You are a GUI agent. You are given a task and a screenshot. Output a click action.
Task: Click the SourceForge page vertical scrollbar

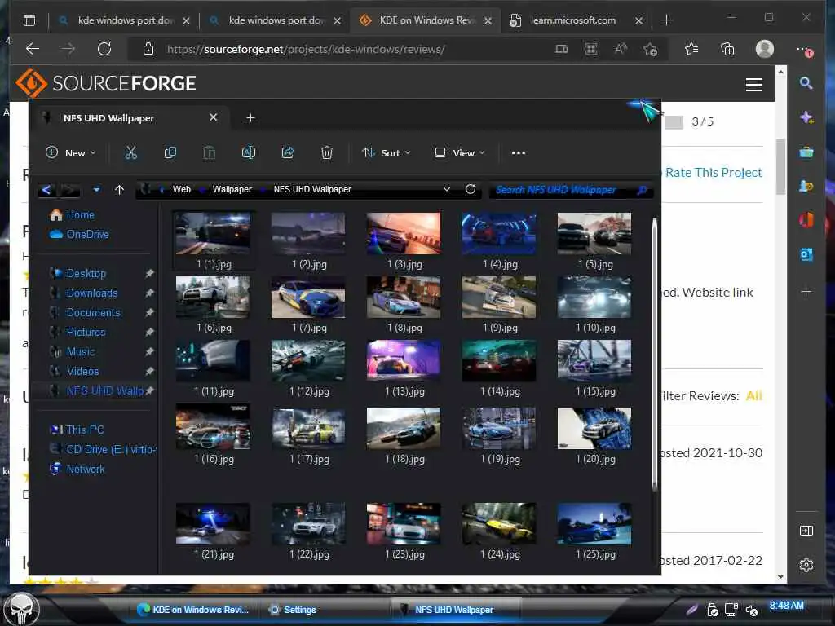coord(780,166)
